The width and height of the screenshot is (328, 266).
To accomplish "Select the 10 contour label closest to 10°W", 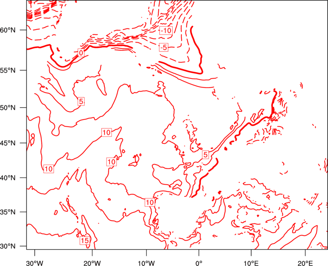I will point(150,202).
